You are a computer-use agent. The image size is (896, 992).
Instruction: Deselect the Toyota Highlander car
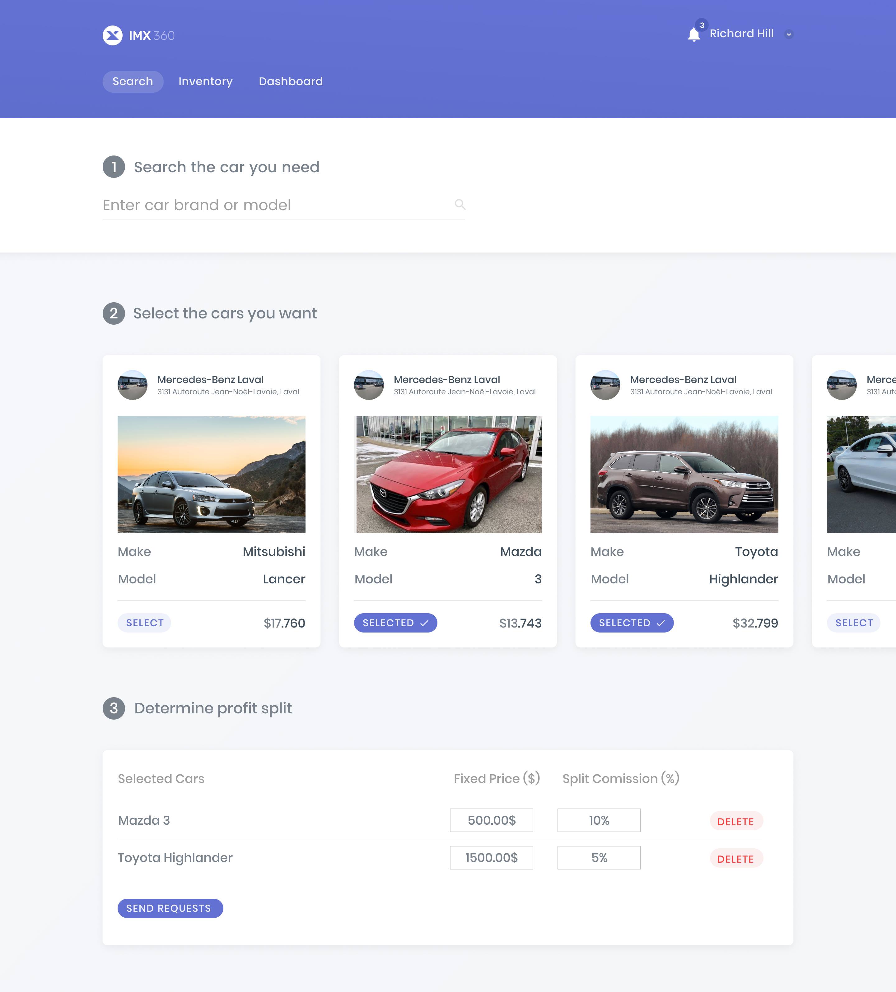pos(632,623)
